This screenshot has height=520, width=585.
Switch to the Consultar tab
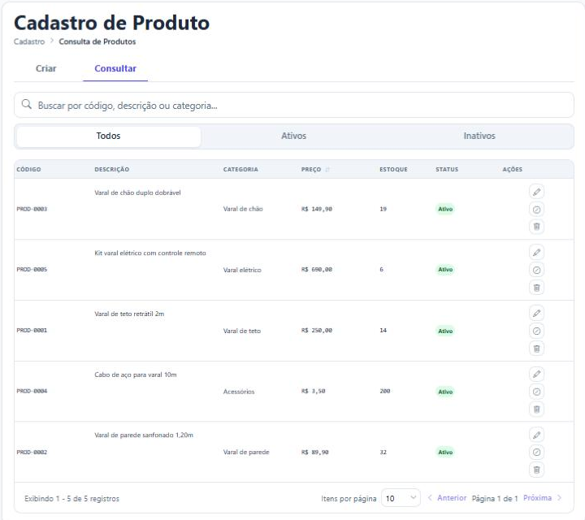pos(115,68)
